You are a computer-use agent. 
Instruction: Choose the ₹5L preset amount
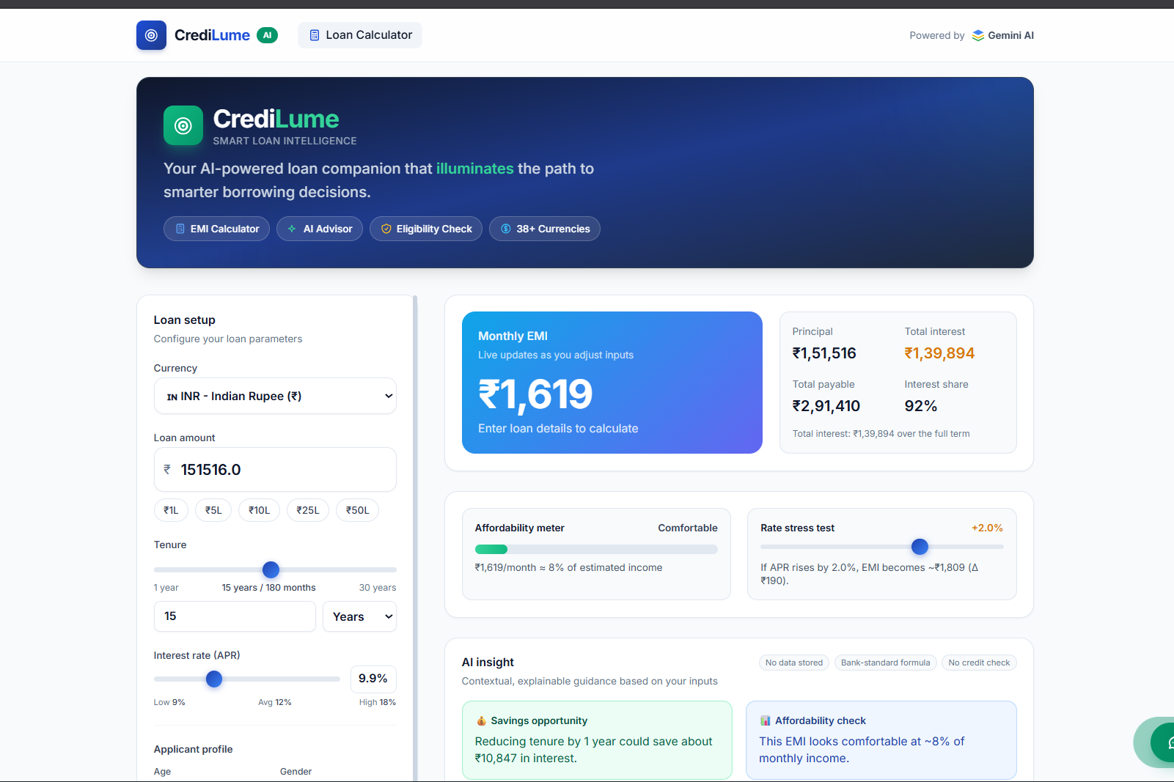(213, 510)
